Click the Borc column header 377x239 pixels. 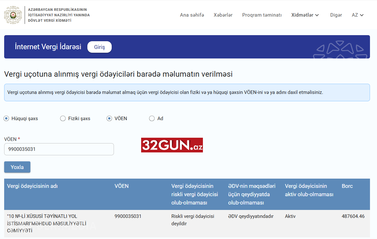pos(347,186)
